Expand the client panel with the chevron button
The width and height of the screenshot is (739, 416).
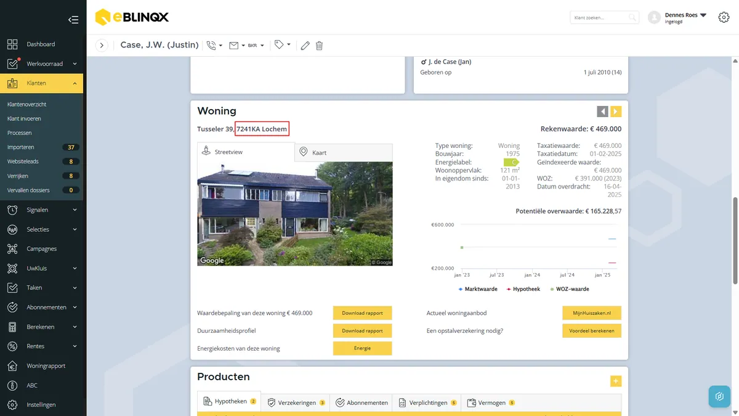pos(102,45)
